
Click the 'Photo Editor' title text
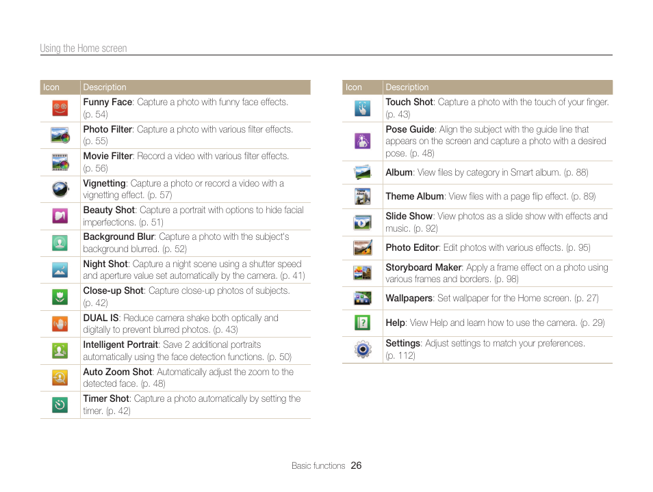coord(412,248)
